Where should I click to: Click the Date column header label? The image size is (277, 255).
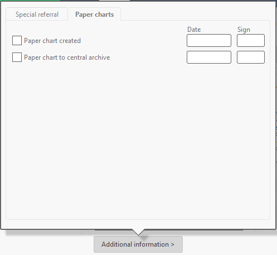point(194,30)
